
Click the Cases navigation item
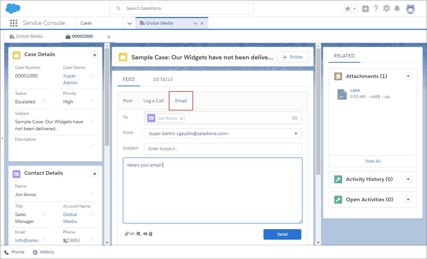(x=86, y=23)
